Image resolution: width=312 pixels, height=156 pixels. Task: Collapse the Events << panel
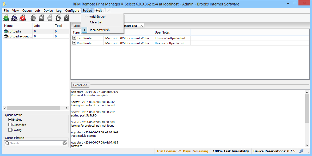point(80,85)
